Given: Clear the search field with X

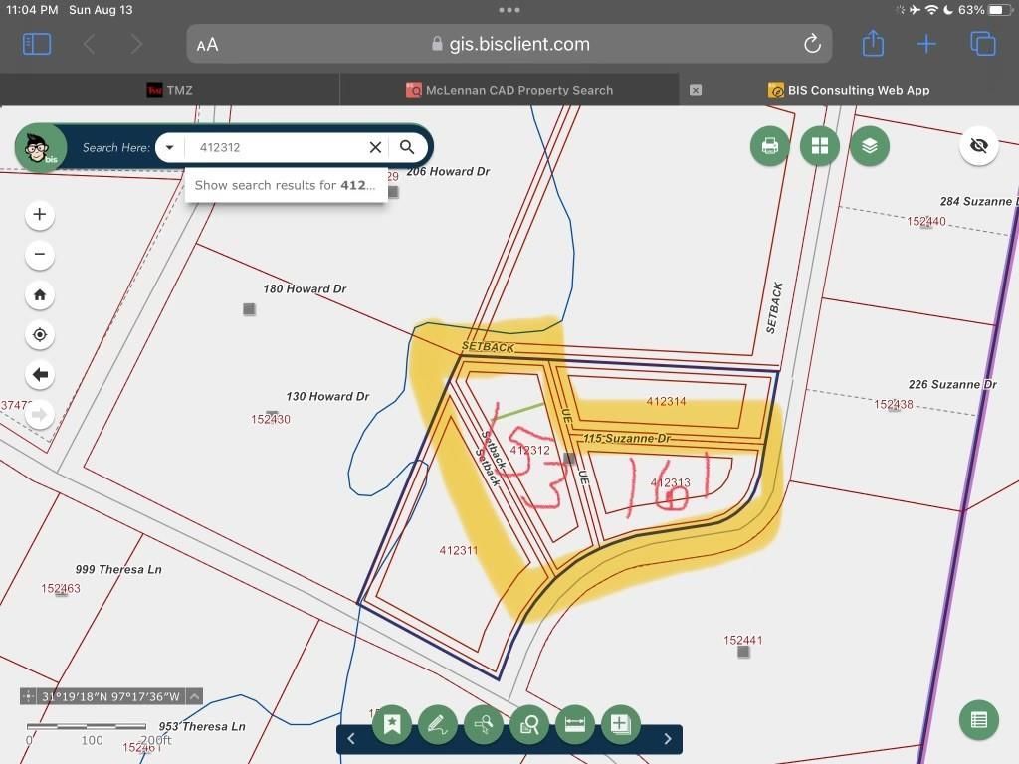Looking at the screenshot, I should 375,147.
